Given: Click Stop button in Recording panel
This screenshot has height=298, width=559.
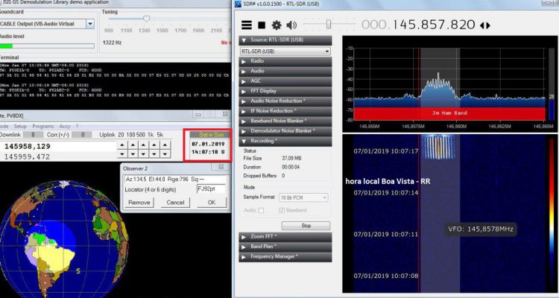Looking at the screenshot, I should tap(306, 226).
